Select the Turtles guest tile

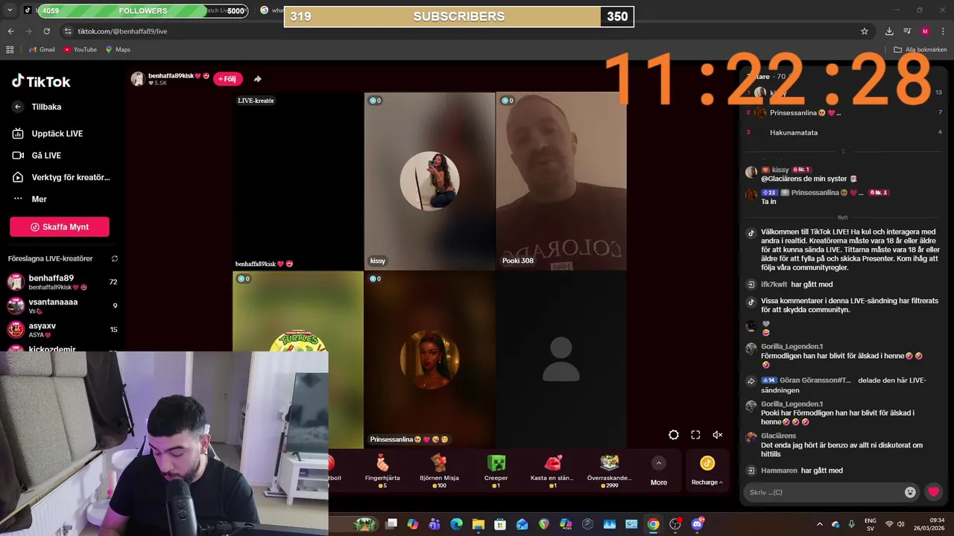point(298,311)
